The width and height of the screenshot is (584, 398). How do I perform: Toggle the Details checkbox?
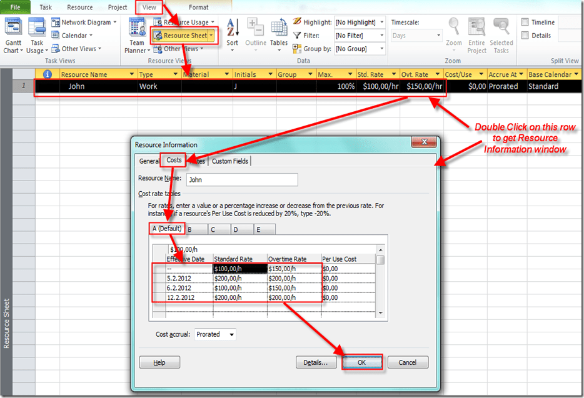525,36
